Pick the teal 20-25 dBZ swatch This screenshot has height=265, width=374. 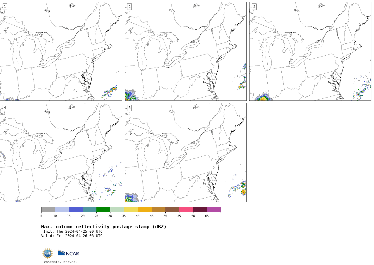(89, 210)
